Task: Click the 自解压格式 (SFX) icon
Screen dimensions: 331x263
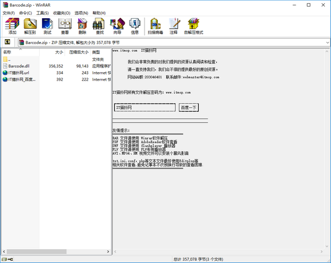Action: click(194, 26)
